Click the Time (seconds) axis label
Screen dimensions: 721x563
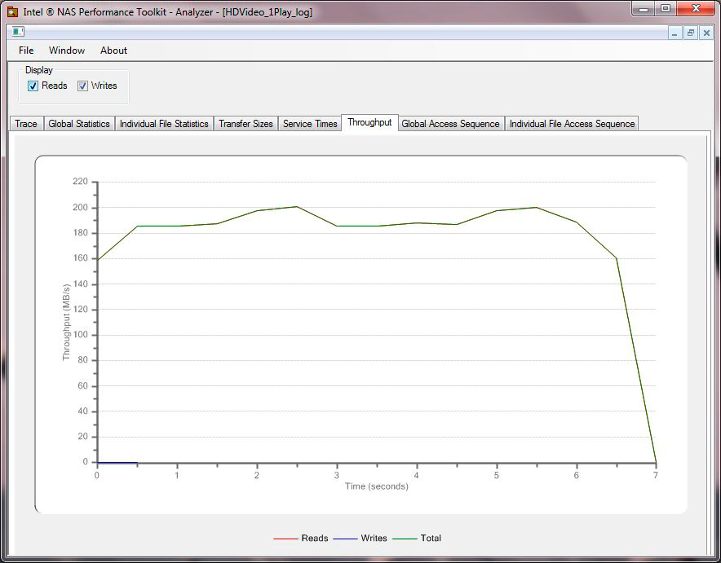(377, 486)
